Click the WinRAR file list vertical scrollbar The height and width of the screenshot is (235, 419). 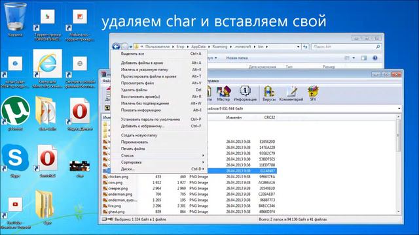click(398, 164)
